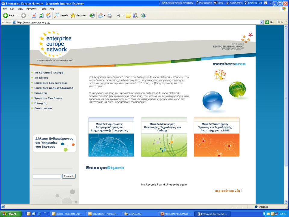Click the language bar help icon
Image resolution: width=289 pixels, height=217 pixels.
tap(266, 3)
